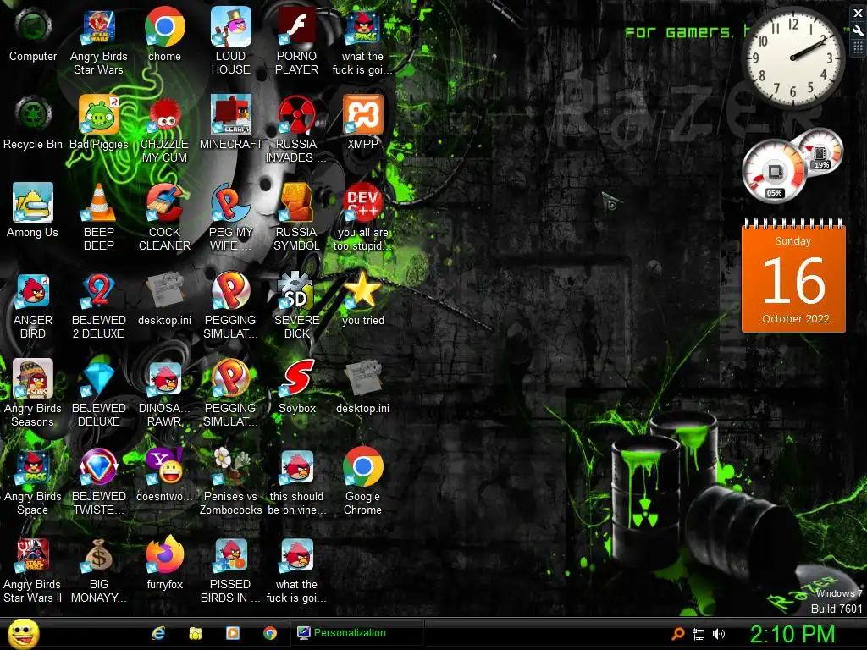The width and height of the screenshot is (867, 650).
Task: Open the volume speaker tray icon
Action: (719, 634)
